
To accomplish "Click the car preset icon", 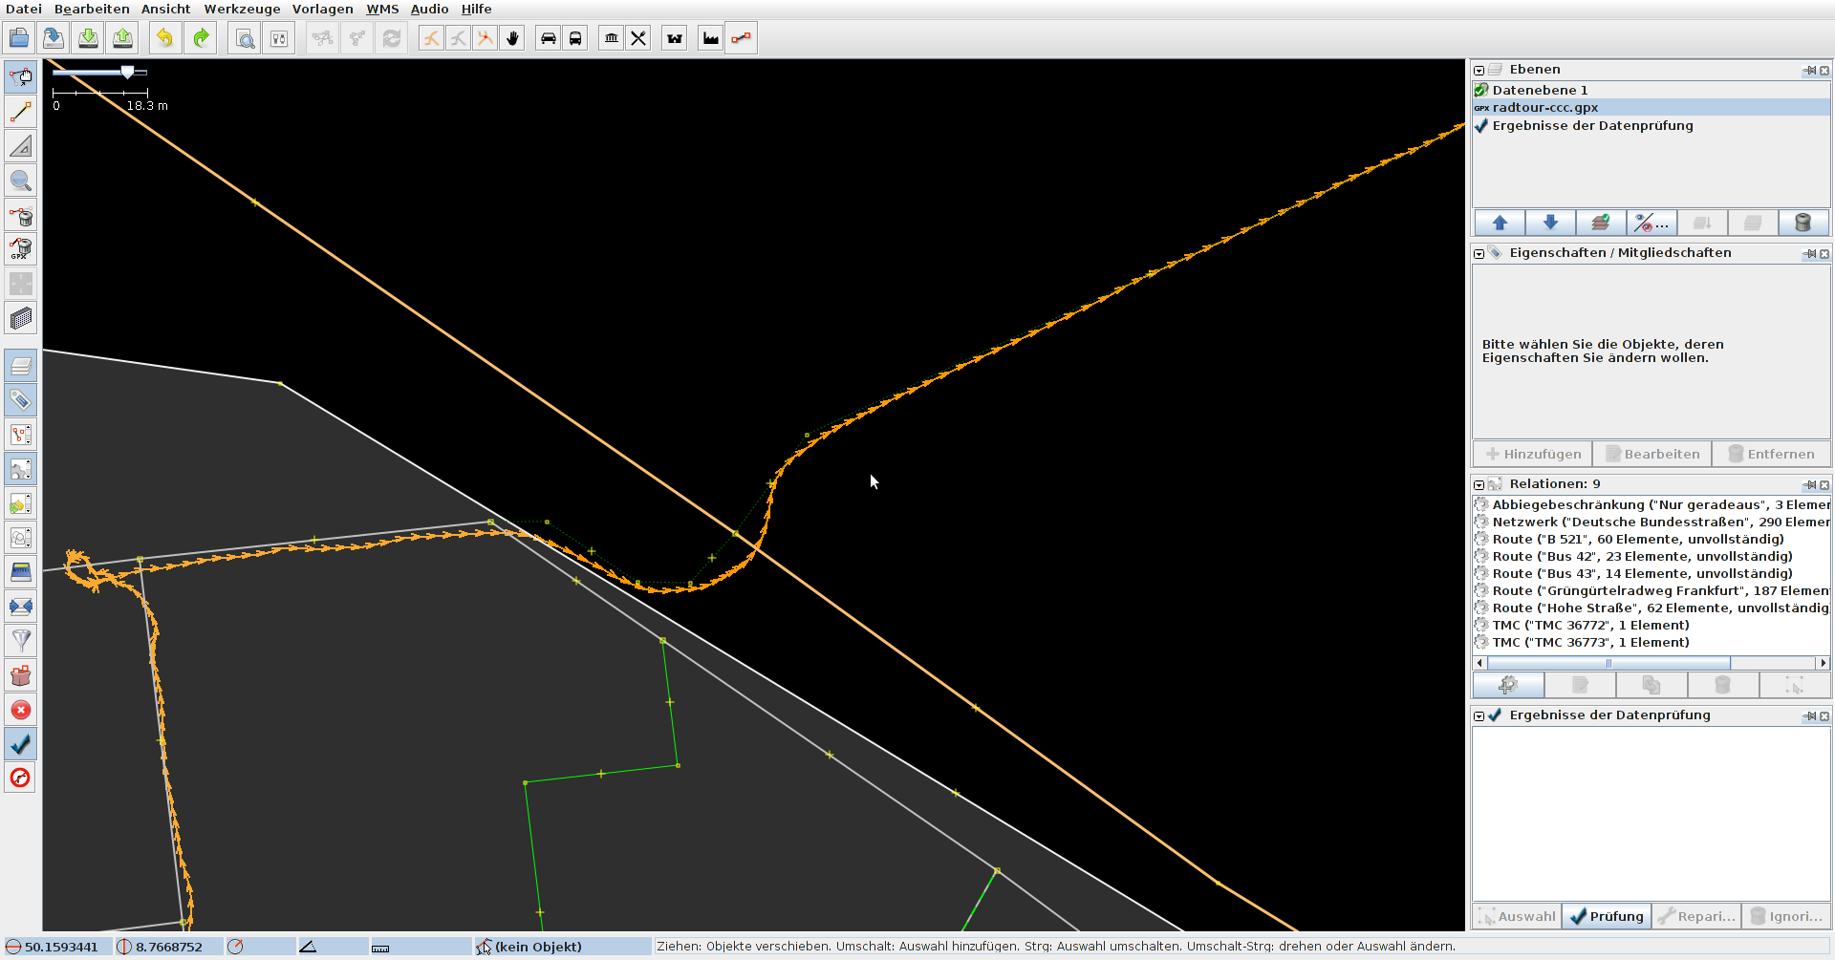I will tap(549, 38).
